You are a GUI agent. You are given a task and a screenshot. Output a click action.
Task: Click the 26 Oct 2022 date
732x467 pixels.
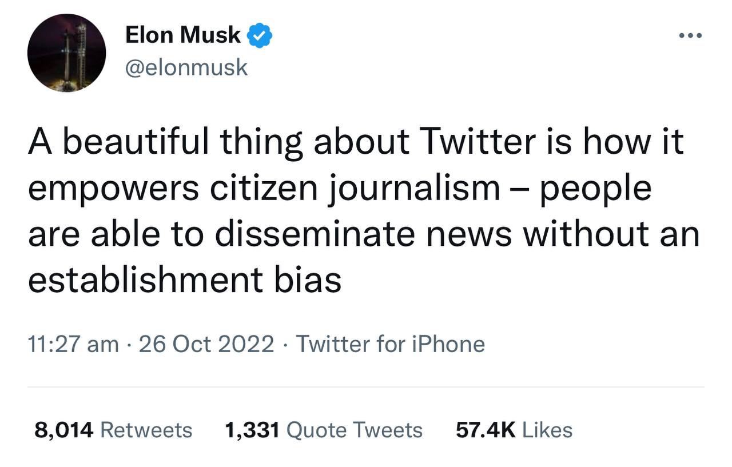[206, 344]
